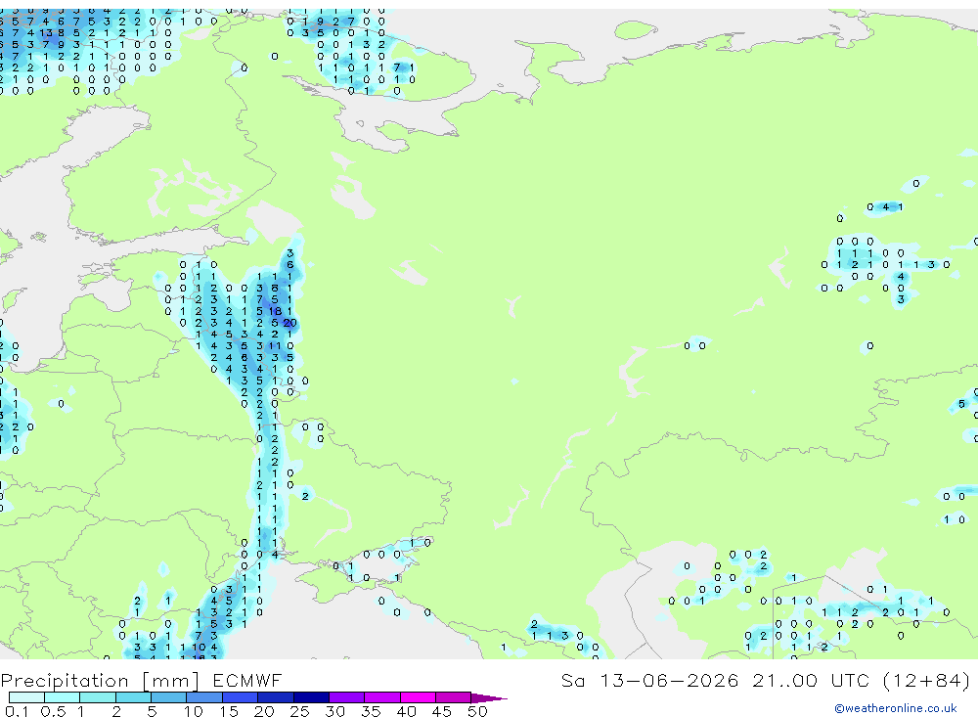Select the 5–10 mm legend color swatch
The height and width of the screenshot is (717, 978).
click(x=168, y=697)
